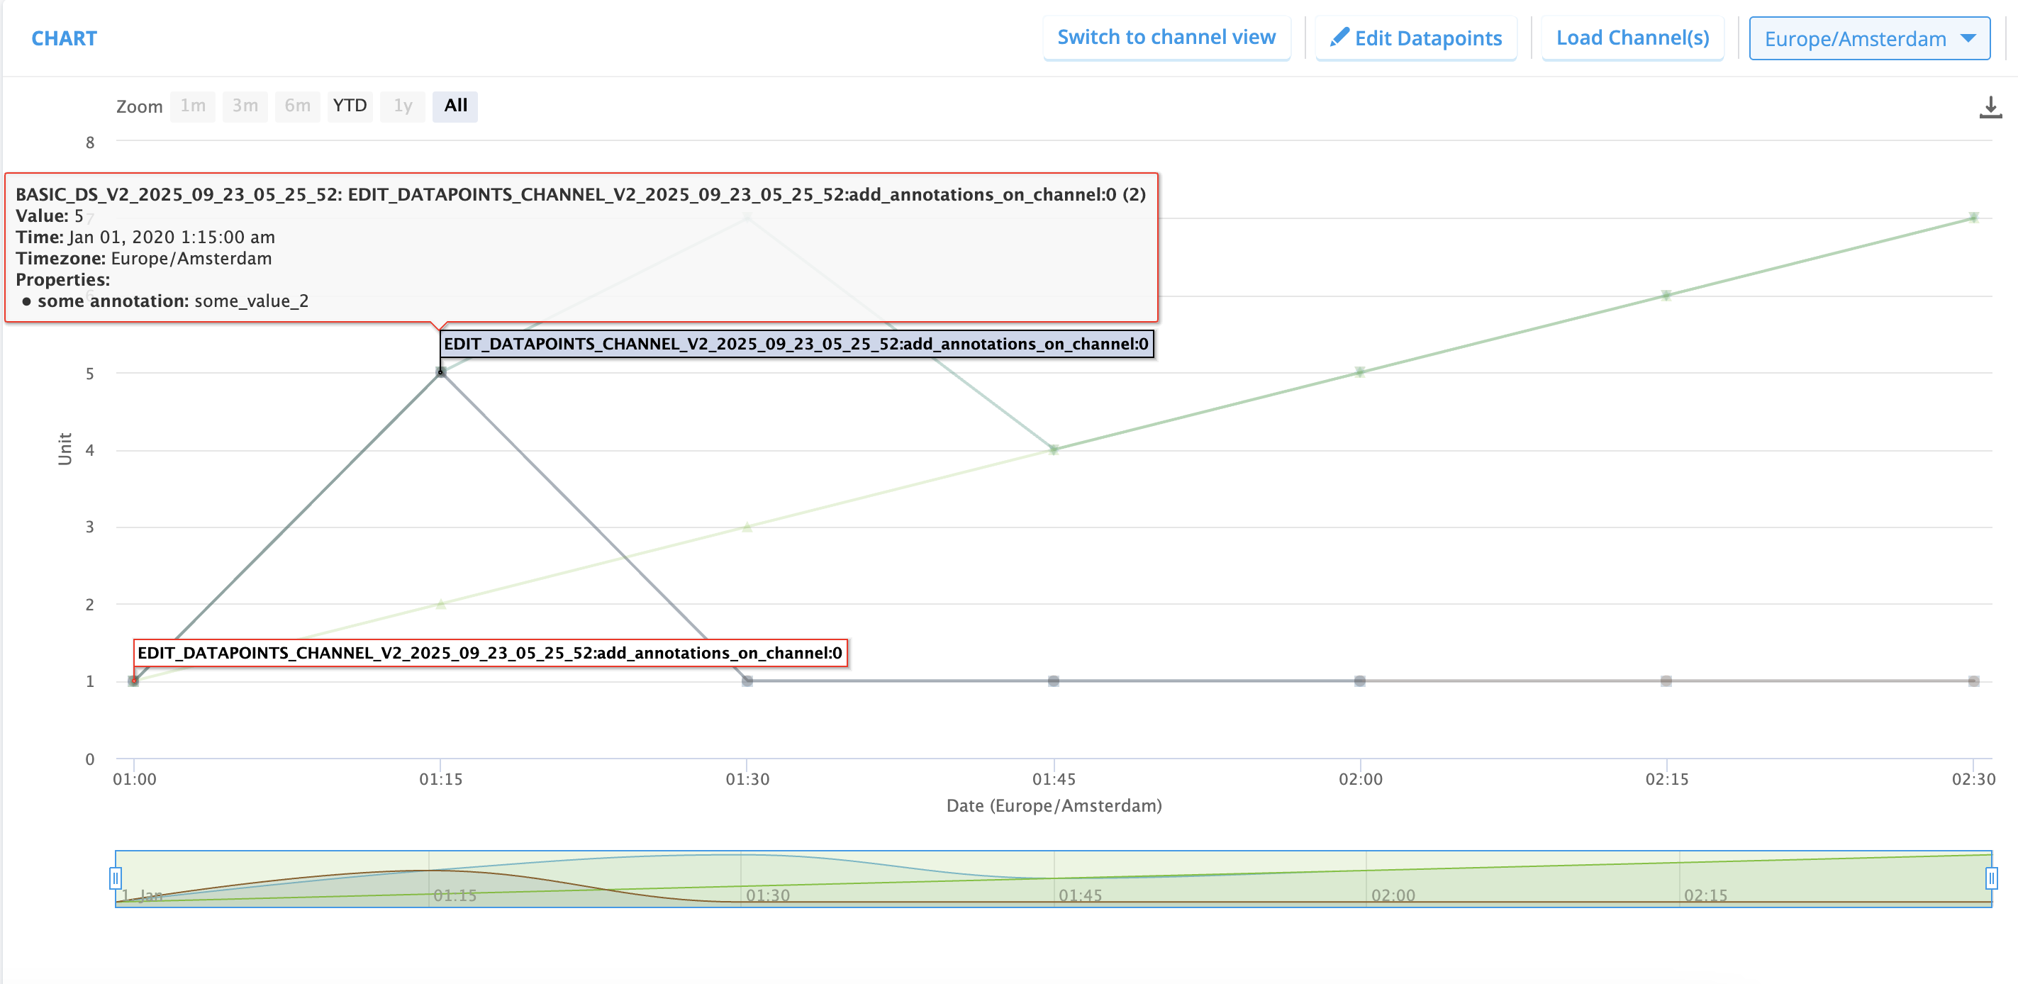Select the All zoom range
Image resolution: width=2018 pixels, height=984 pixels.
(455, 106)
